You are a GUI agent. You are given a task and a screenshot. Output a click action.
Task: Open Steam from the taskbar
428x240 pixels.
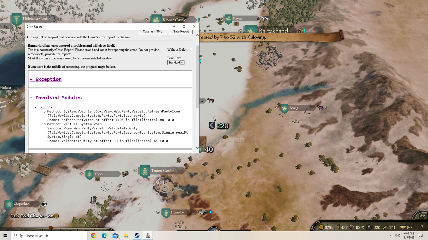pyautogui.click(x=137, y=235)
